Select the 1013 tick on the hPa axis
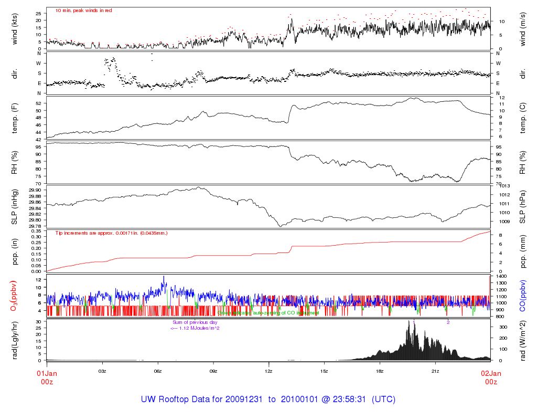The height and width of the screenshot is (420, 537). pyautogui.click(x=504, y=186)
